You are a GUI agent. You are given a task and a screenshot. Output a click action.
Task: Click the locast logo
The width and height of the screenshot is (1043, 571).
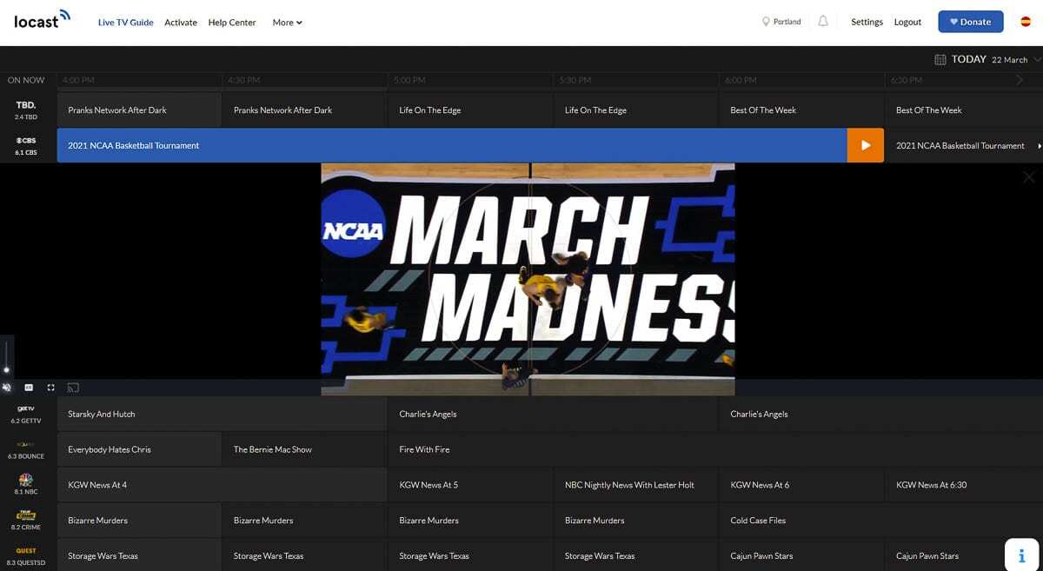pos(42,19)
